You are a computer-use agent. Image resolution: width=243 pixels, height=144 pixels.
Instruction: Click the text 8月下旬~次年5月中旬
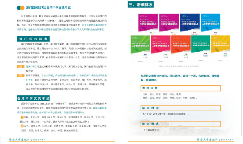click(x=154, y=114)
